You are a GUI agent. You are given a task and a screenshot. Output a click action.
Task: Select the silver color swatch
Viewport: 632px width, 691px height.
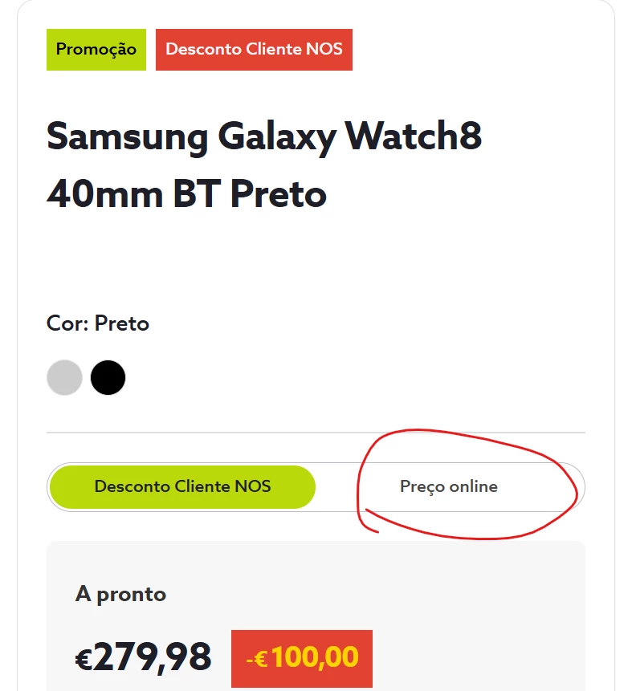pos(64,377)
